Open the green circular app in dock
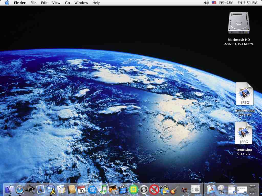The height and width of the screenshot is (196, 262). (x=134, y=190)
